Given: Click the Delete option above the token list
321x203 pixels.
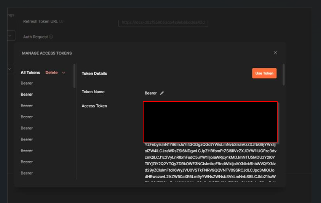Looking at the screenshot, I should pyautogui.click(x=51, y=72).
